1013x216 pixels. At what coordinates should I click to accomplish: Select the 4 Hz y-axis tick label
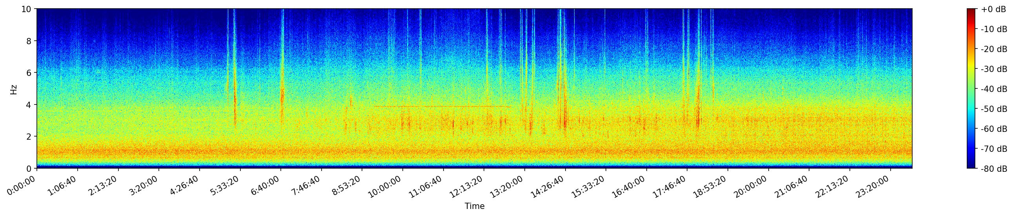coord(30,104)
